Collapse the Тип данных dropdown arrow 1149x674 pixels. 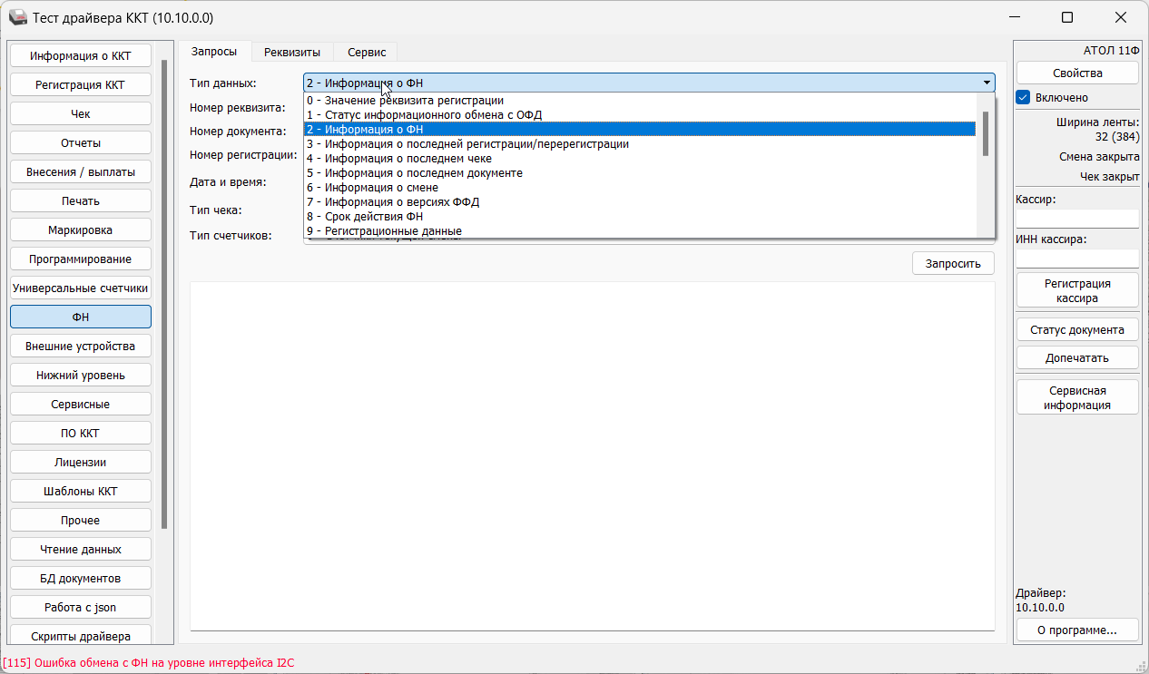(x=986, y=83)
